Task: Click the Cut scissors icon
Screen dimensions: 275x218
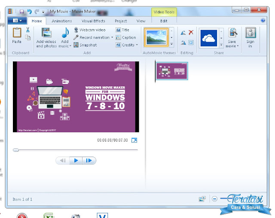Action: (x=27, y=30)
